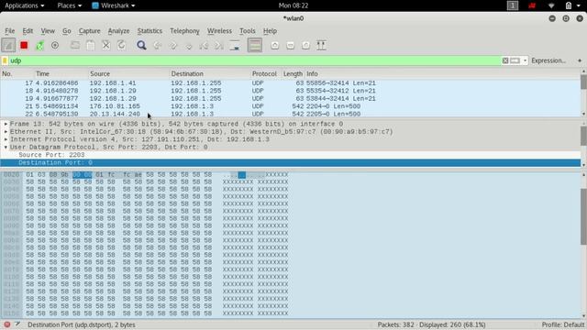Open the Wireshark app menu in top bar

tap(114, 5)
